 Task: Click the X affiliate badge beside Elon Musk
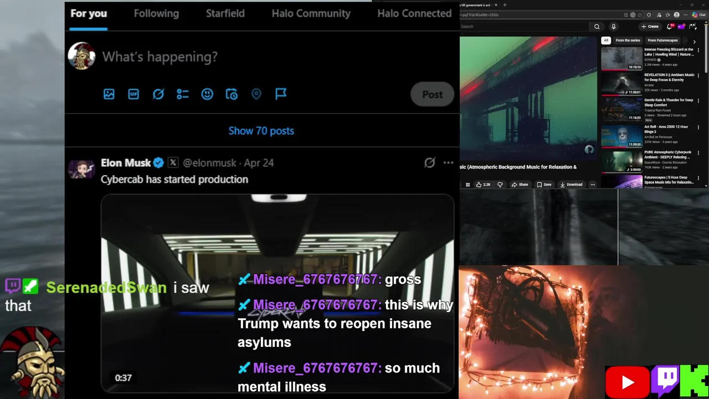173,162
